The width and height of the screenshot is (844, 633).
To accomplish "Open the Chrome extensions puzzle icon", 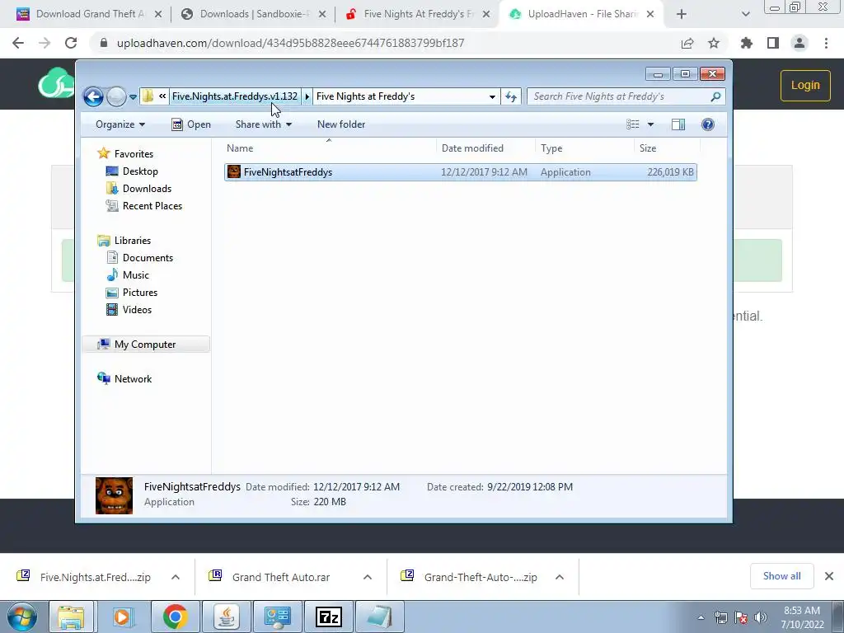I will (x=747, y=43).
